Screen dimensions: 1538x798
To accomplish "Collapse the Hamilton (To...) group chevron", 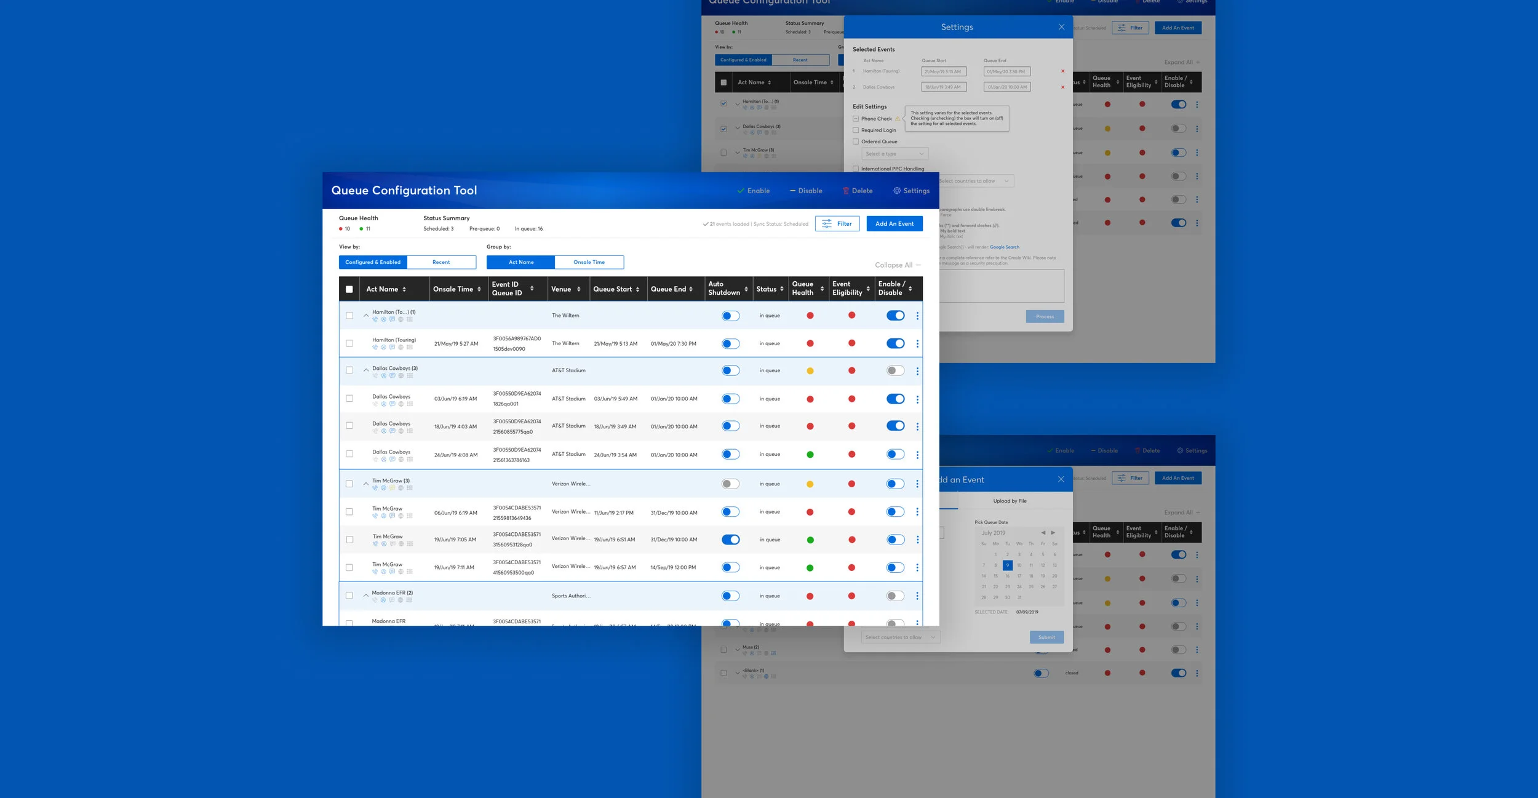I will pyautogui.click(x=366, y=316).
